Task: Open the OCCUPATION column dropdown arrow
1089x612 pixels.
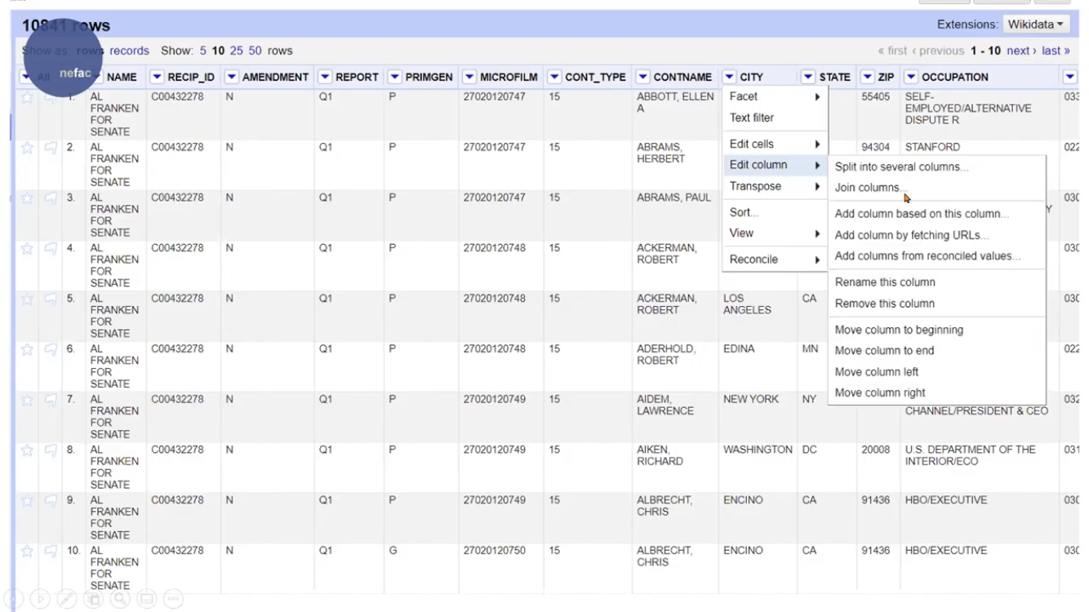Action: pyautogui.click(x=911, y=78)
